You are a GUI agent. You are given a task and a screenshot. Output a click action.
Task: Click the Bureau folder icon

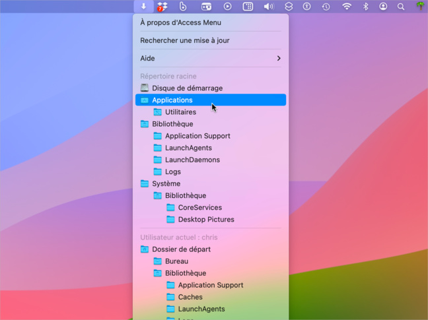pos(157,261)
